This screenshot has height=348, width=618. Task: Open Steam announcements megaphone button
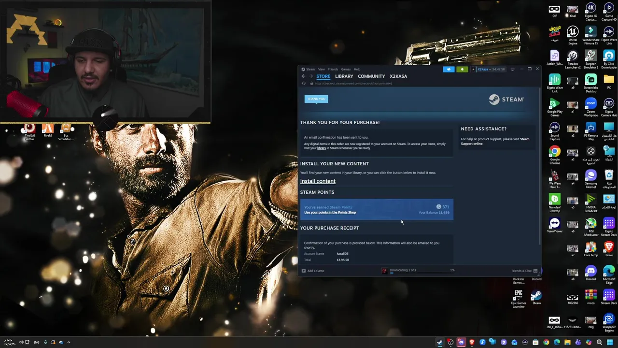pos(449,69)
